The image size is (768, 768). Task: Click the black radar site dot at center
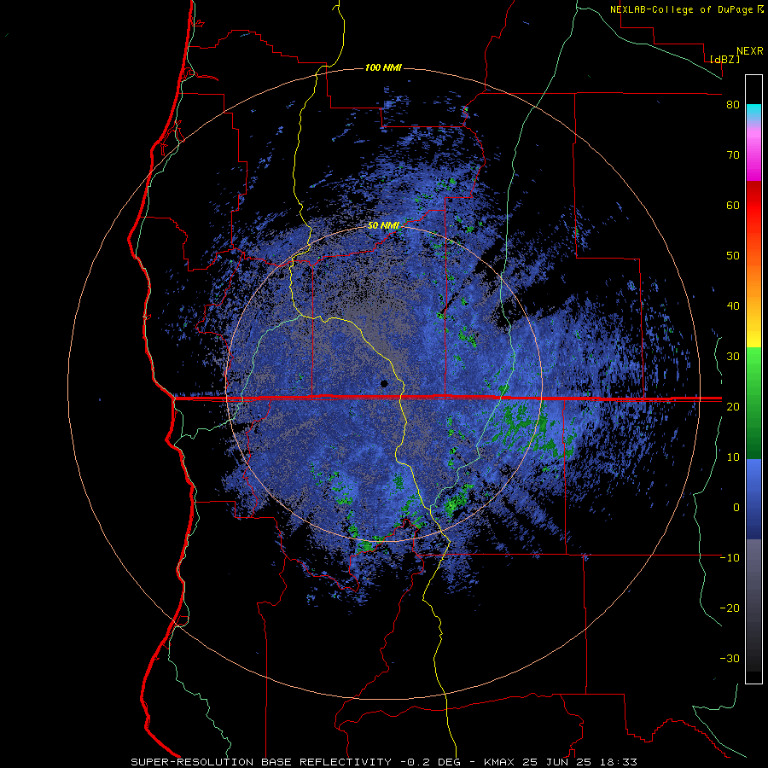384,383
